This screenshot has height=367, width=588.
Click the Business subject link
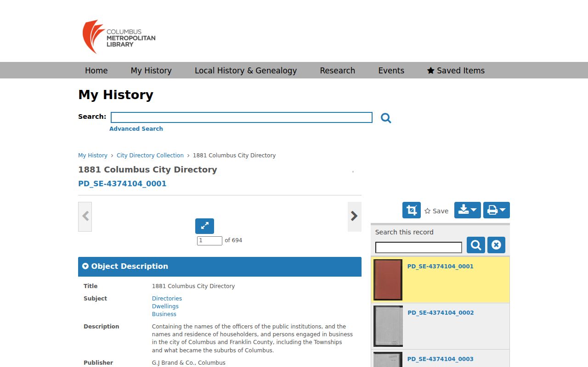pyautogui.click(x=164, y=314)
